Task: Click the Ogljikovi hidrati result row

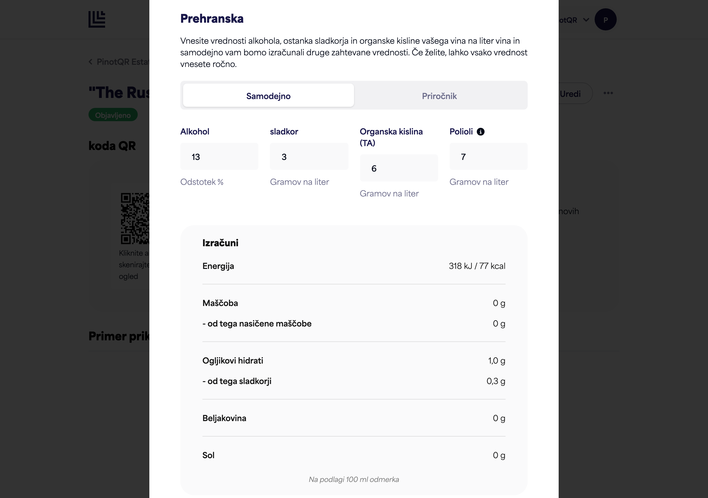Action: point(354,361)
